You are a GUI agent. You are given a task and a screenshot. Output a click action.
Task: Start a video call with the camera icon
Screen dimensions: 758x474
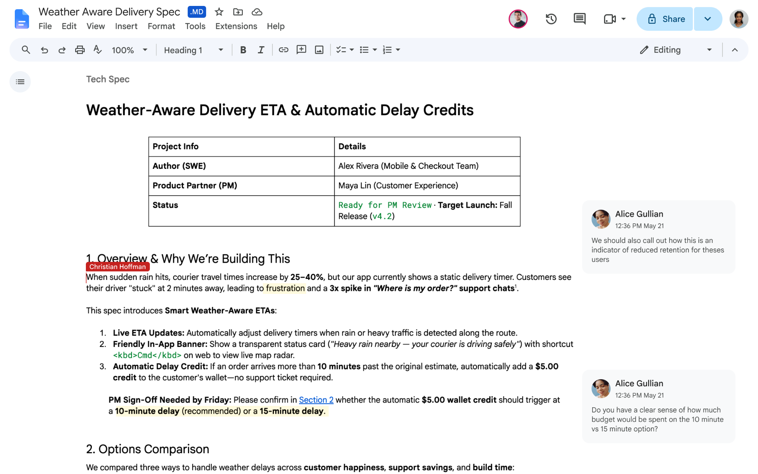click(x=610, y=19)
